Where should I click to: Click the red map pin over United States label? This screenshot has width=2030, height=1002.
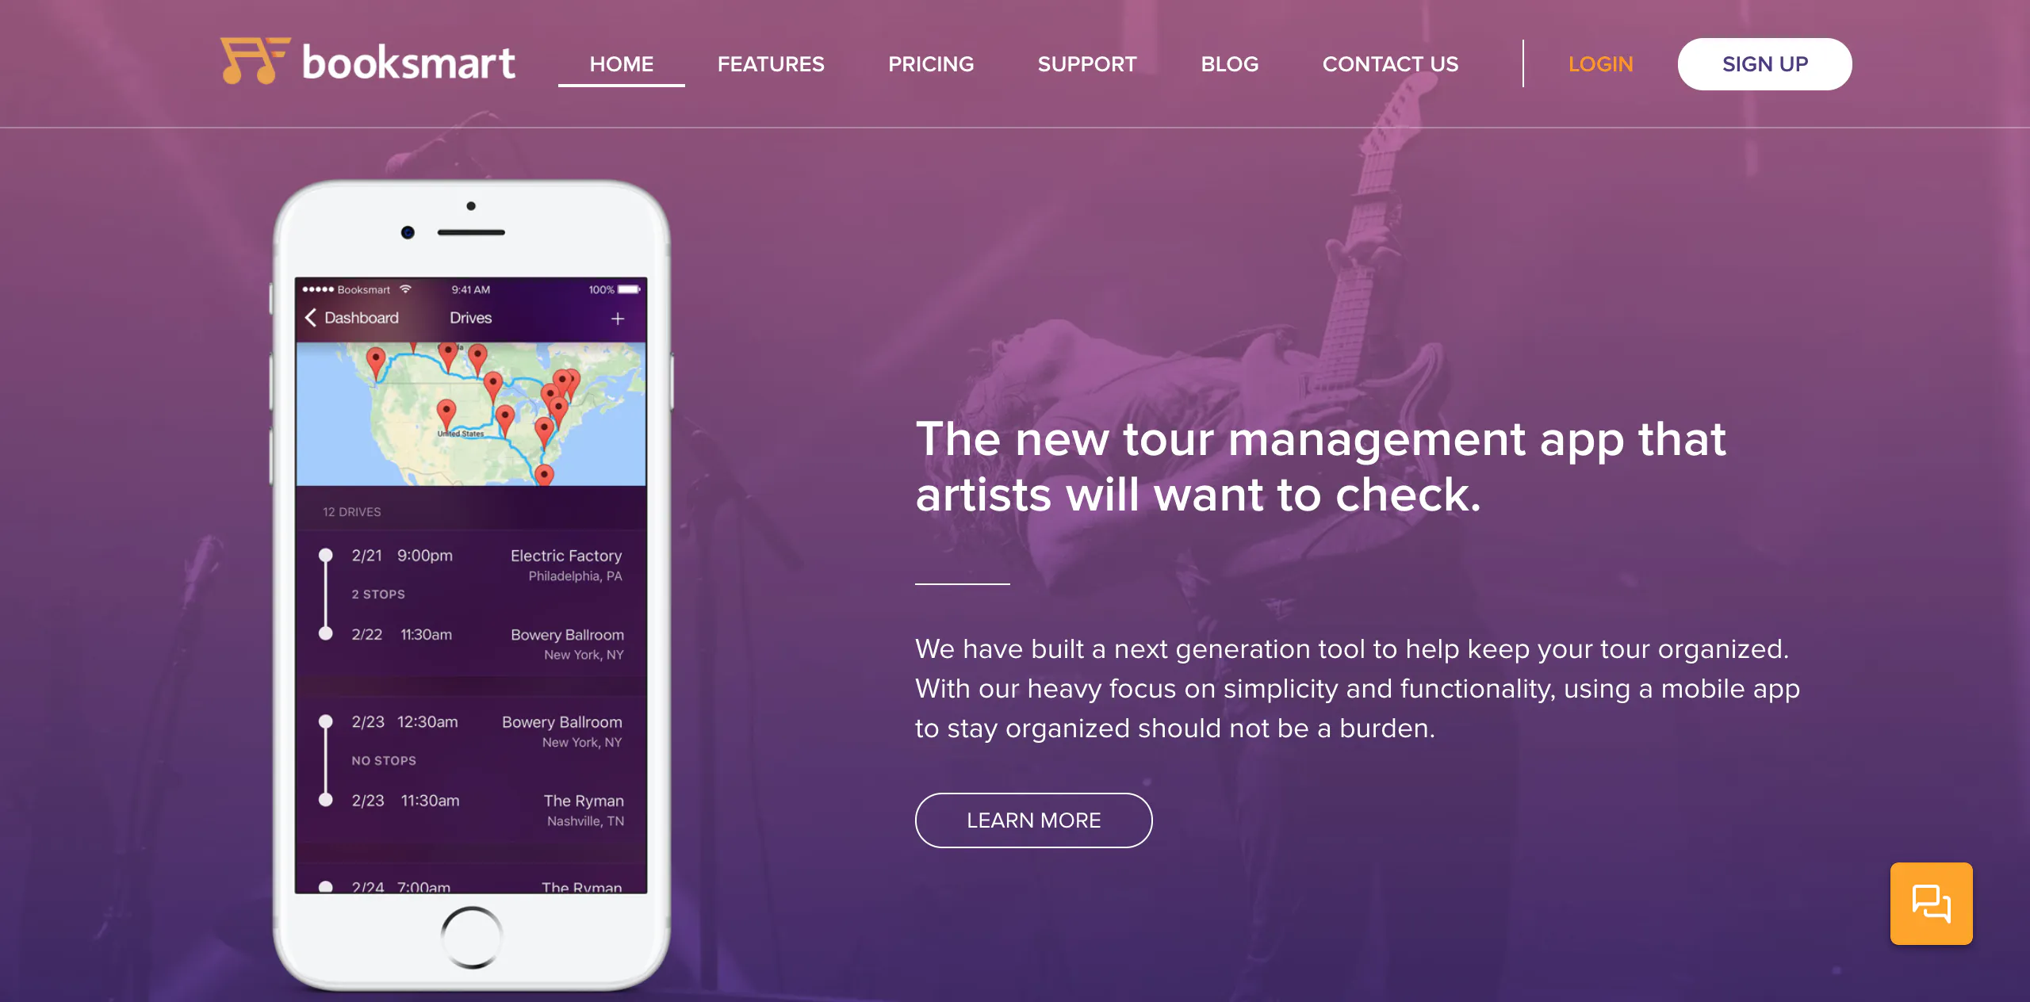pos(446,414)
